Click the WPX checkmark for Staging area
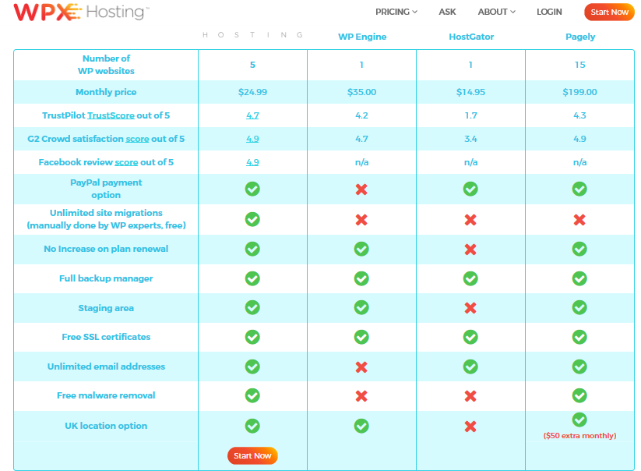Viewport: 641px width, 471px height. pos(252,307)
